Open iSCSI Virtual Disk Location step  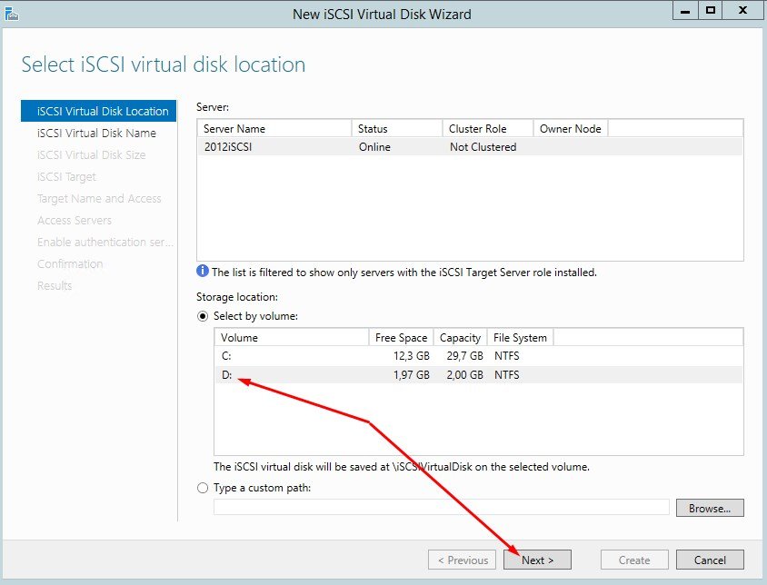(102, 111)
